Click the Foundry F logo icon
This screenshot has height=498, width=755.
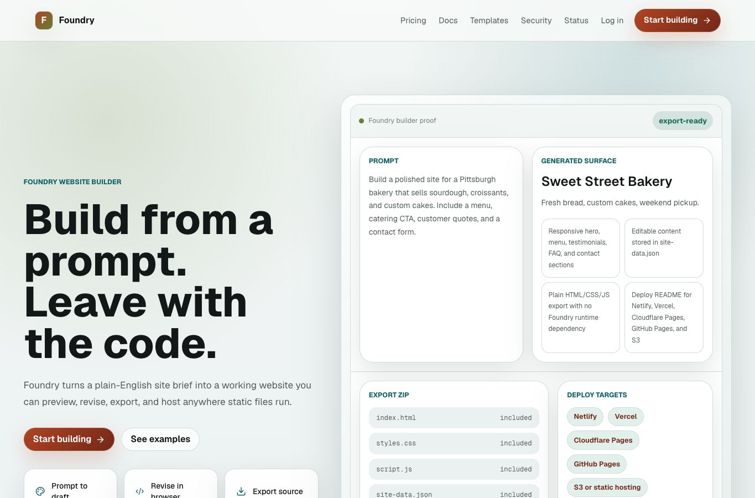coord(44,20)
